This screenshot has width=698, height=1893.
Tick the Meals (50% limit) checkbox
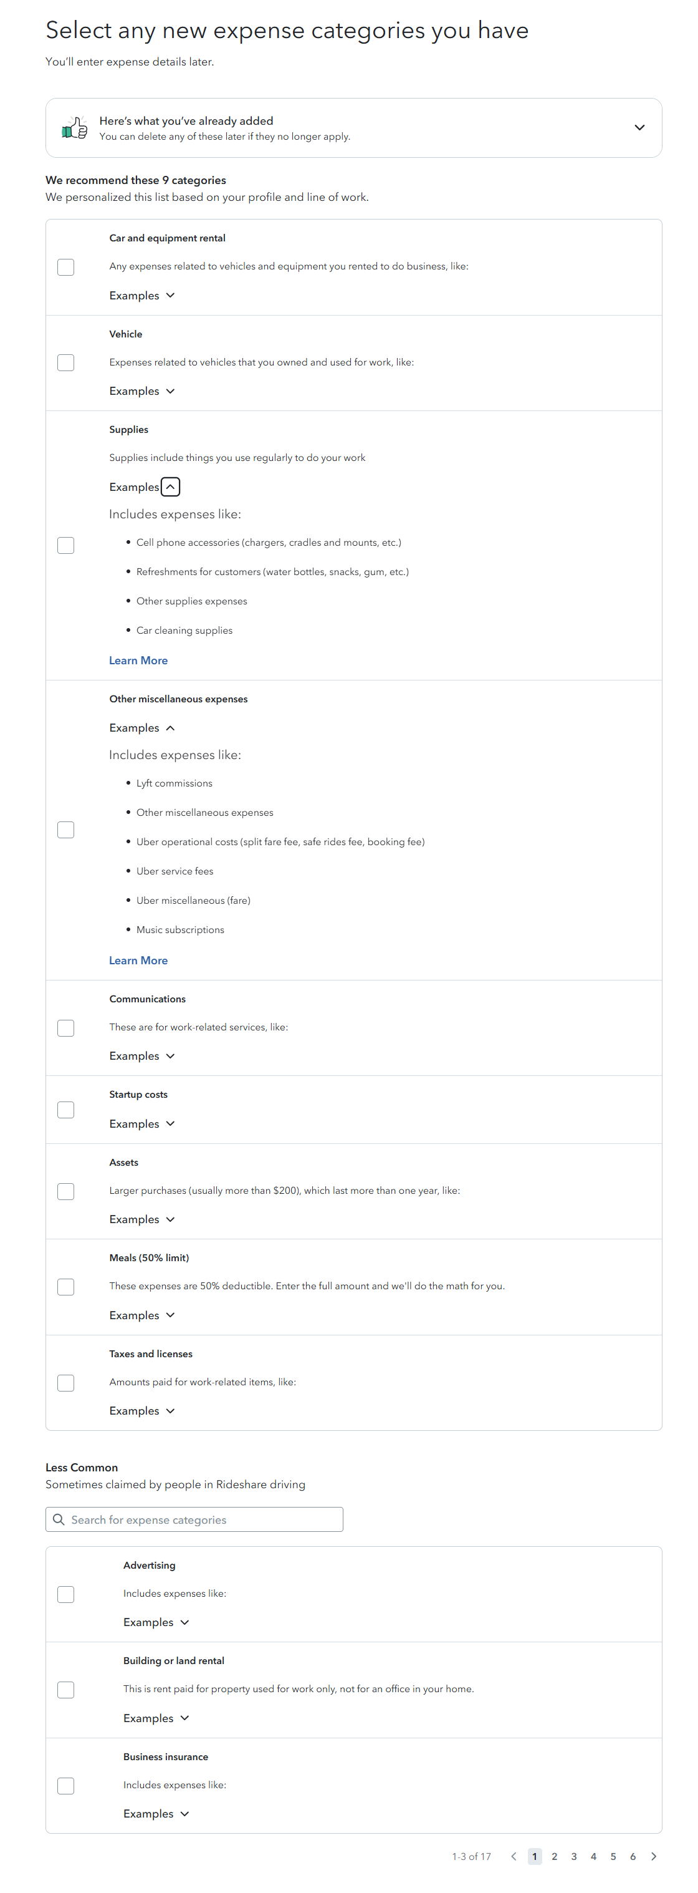tap(66, 1287)
